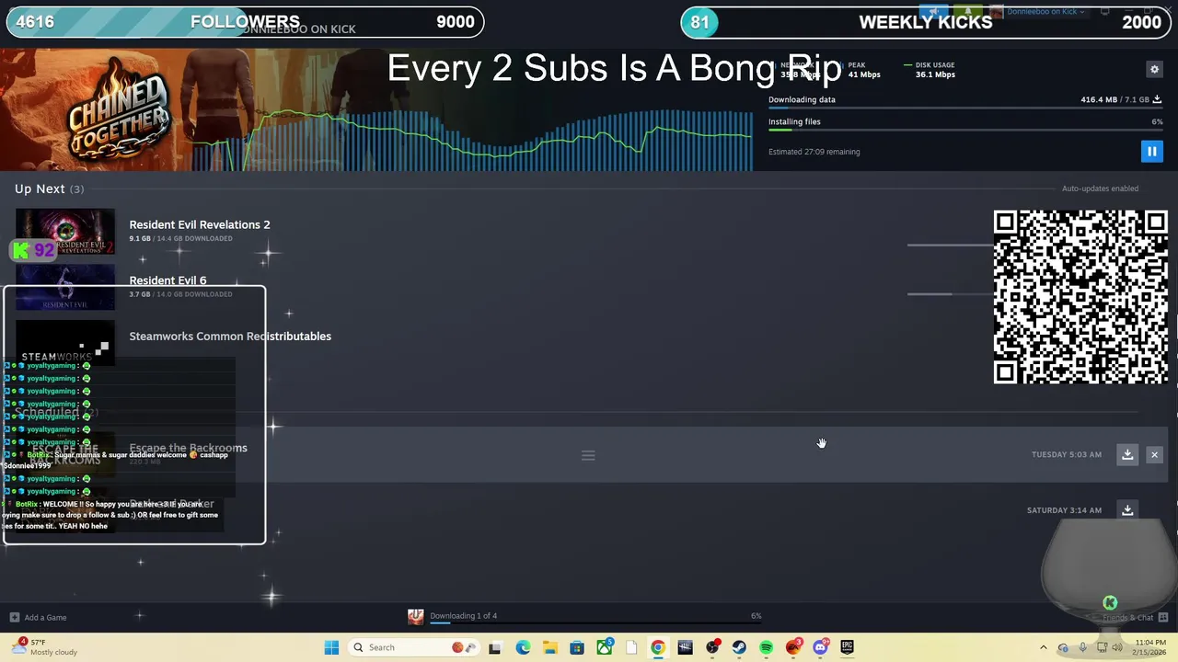Open the volume tray icon
The image size is (1178, 662).
click(1117, 647)
